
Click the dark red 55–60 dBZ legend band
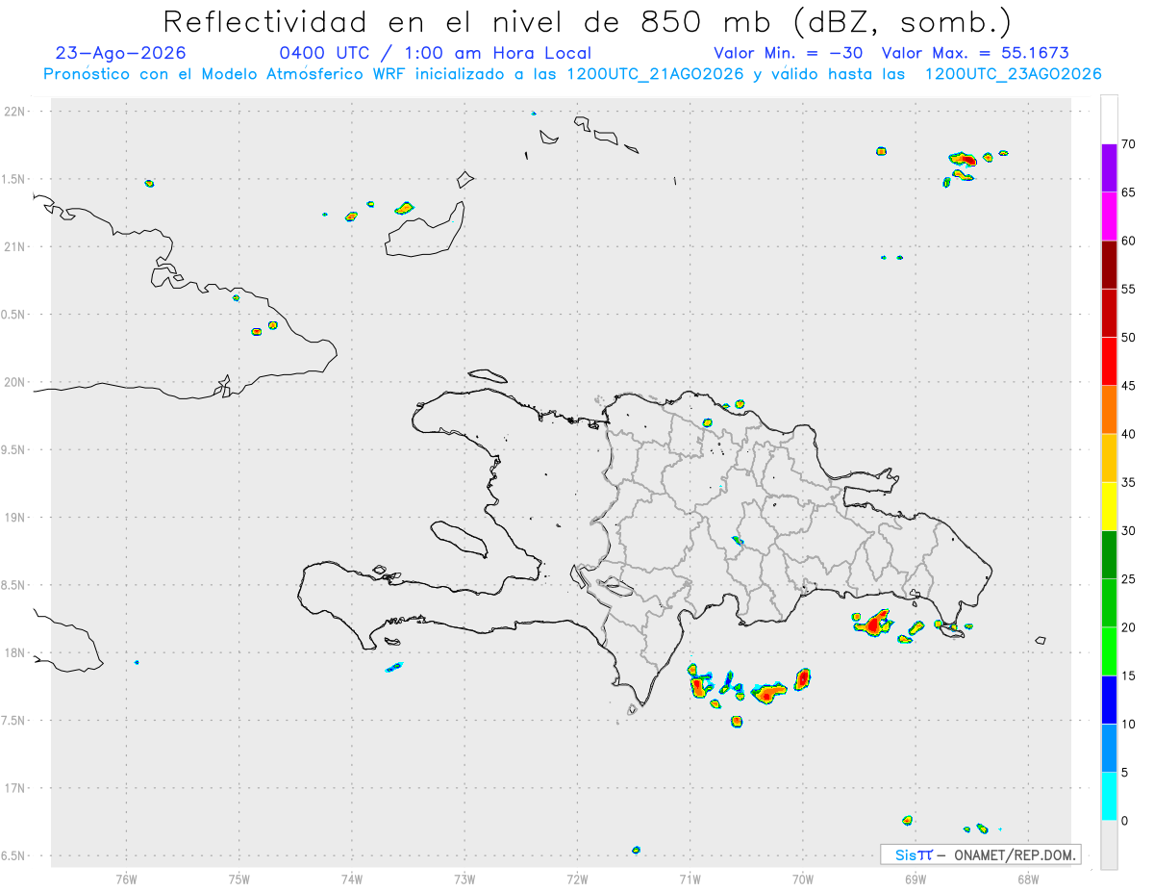click(1109, 265)
